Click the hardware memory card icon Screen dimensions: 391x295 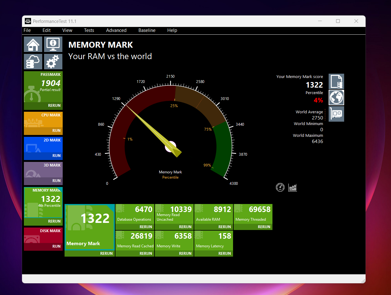coord(336,114)
